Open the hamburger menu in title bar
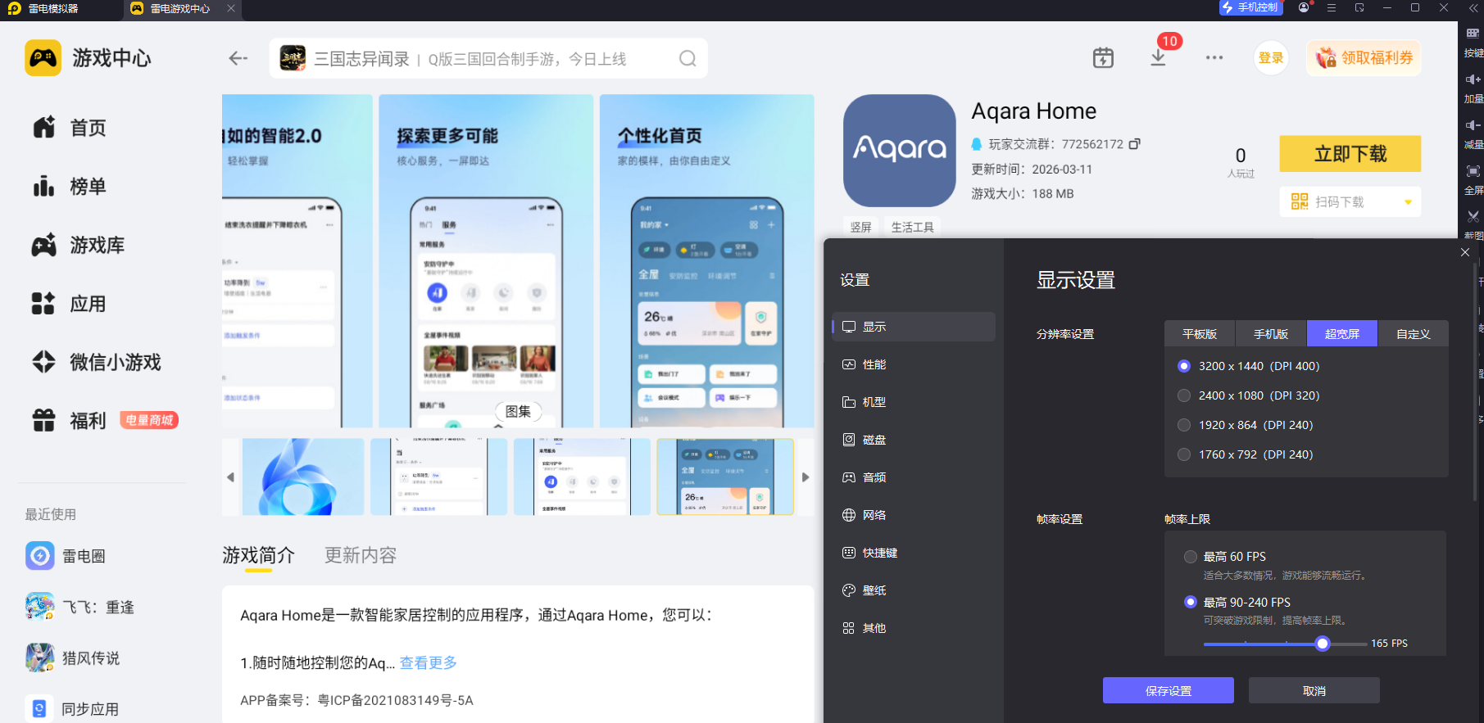The image size is (1484, 723). click(x=1332, y=7)
